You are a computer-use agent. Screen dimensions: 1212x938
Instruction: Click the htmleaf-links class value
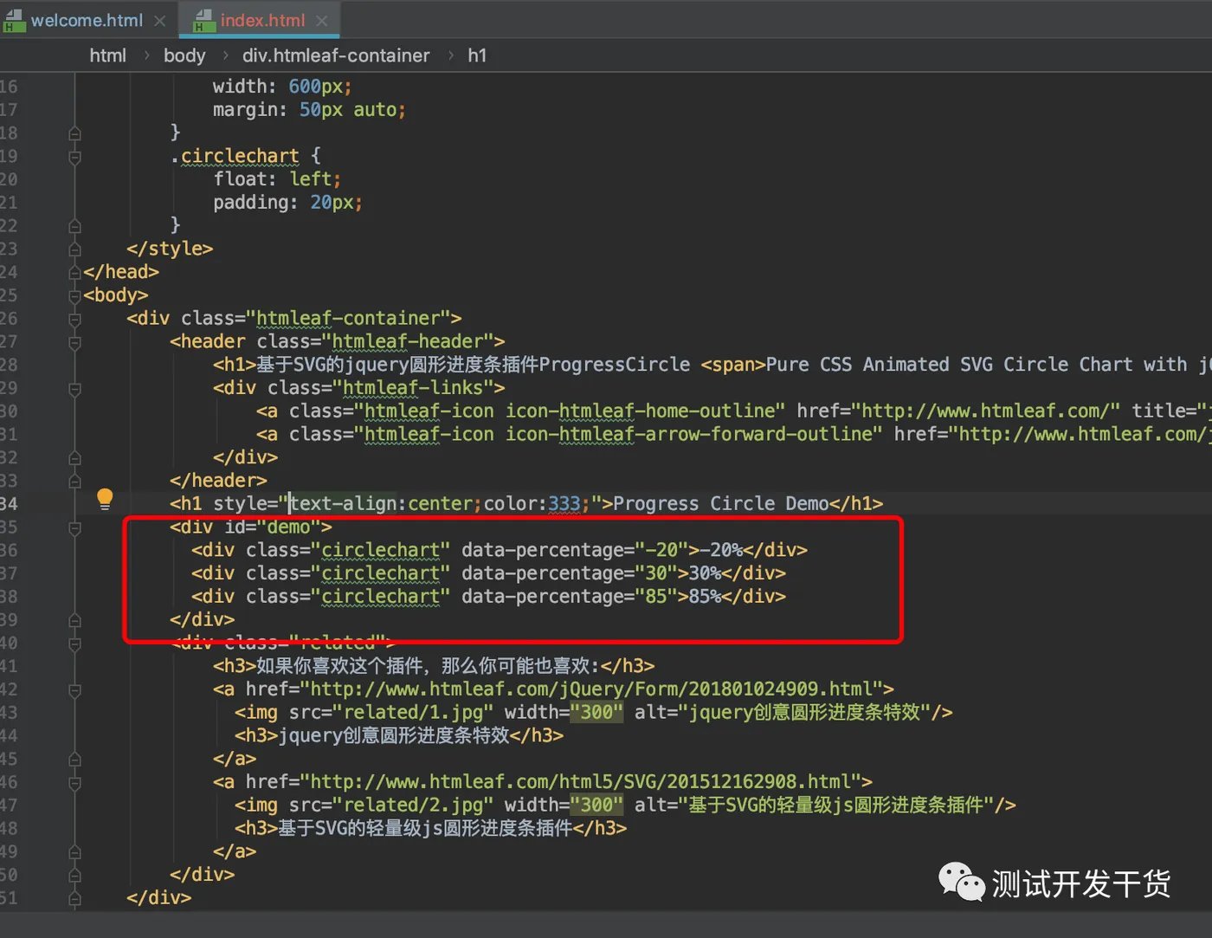tap(413, 388)
